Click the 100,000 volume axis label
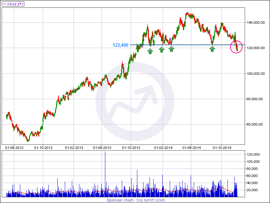The width and height of the screenshot is (270, 203). 253,162
